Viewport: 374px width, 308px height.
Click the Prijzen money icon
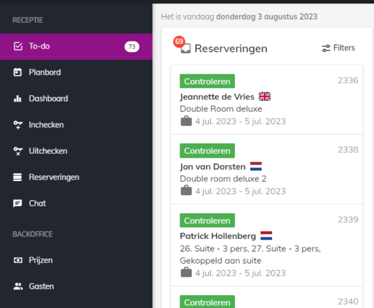tap(18, 260)
